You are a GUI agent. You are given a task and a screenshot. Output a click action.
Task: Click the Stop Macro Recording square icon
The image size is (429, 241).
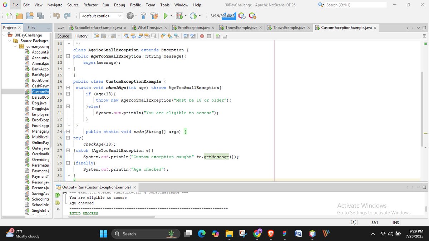(x=209, y=36)
